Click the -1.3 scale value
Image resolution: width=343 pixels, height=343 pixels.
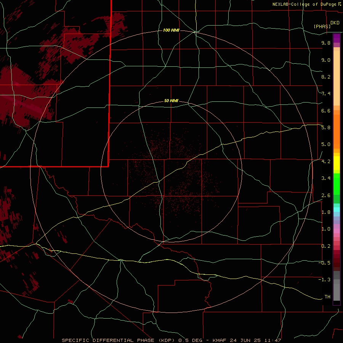324,280
